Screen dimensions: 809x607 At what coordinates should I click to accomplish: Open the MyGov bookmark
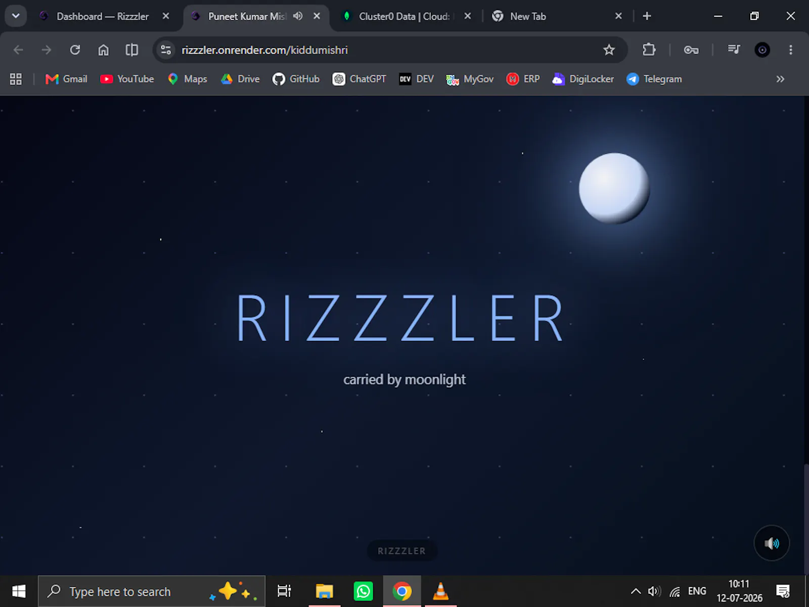470,79
